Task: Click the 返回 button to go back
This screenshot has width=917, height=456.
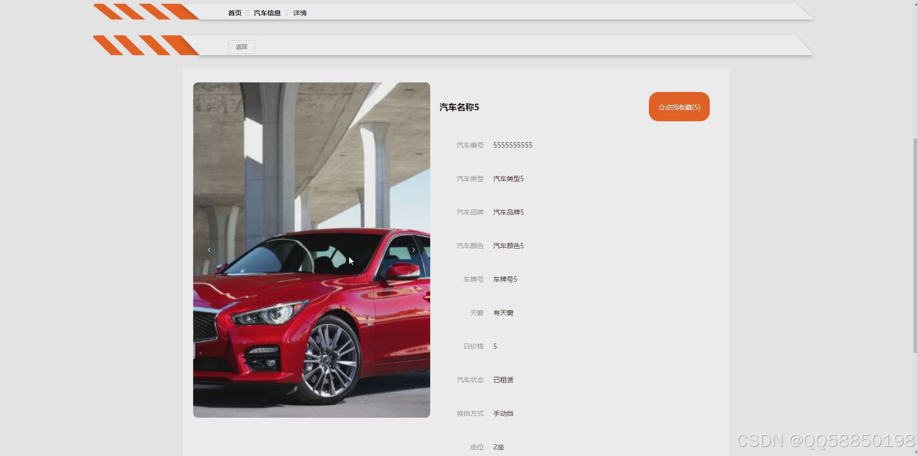Action: point(241,46)
